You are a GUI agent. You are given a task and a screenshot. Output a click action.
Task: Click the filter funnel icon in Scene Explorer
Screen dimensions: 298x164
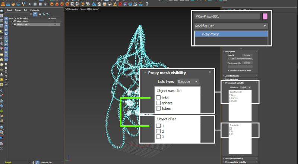[x=35, y=14]
